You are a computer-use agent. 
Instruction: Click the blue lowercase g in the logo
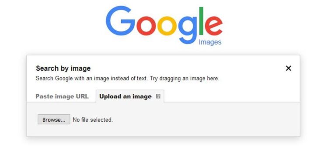point(188,30)
